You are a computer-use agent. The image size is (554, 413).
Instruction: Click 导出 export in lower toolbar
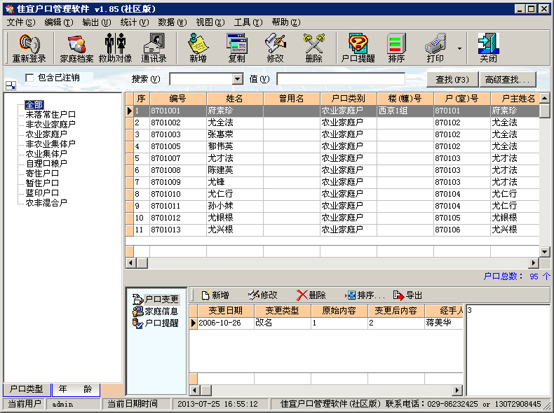coord(409,295)
